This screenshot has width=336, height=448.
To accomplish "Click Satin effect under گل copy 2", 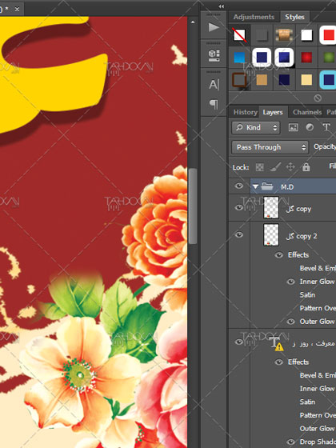I will [x=307, y=295].
